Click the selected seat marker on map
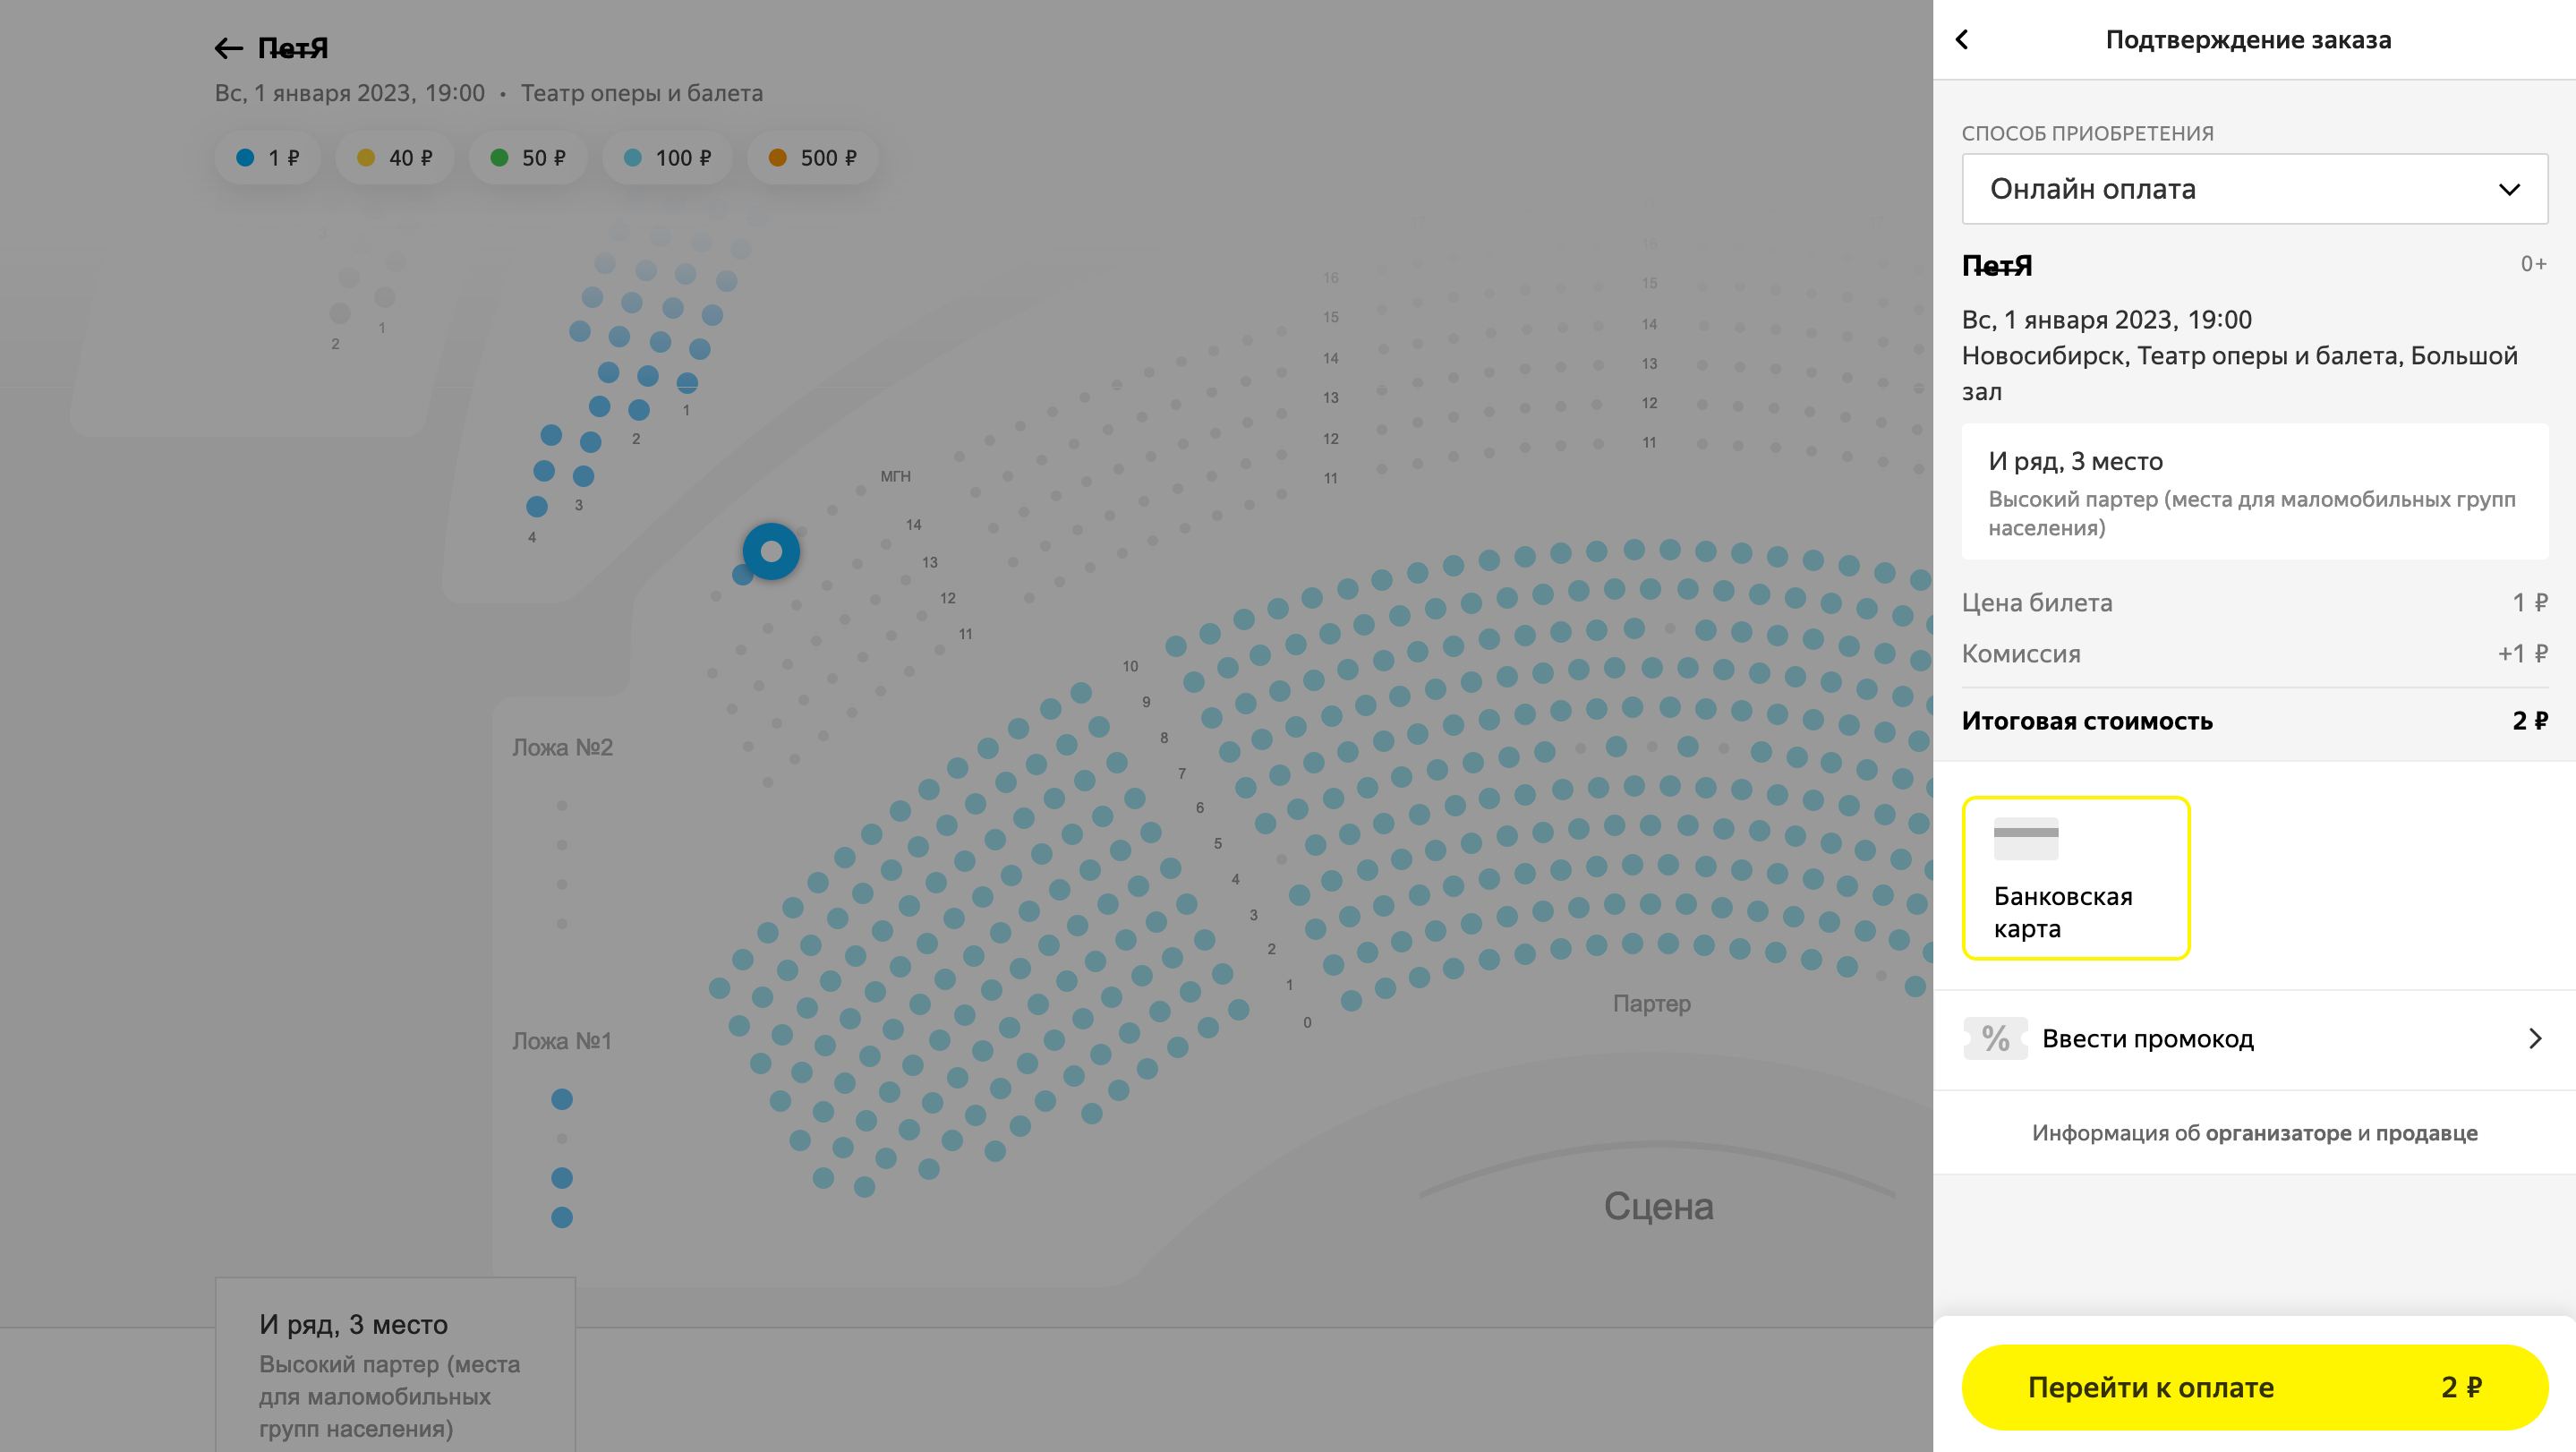This screenshot has height=1452, width=2576. [x=771, y=551]
